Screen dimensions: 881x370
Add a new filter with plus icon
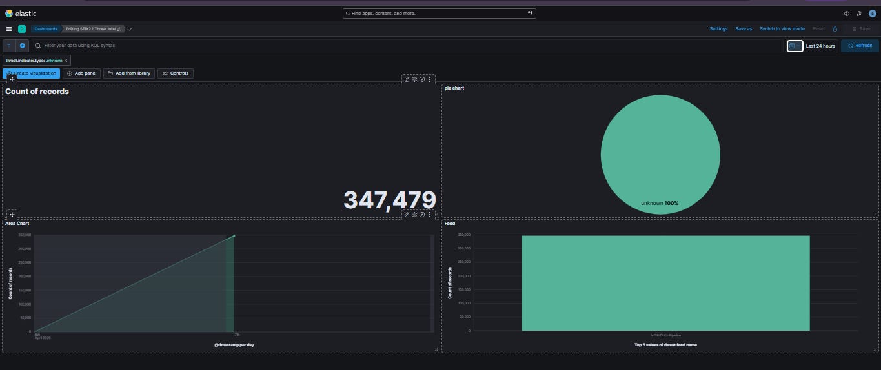[x=23, y=46]
